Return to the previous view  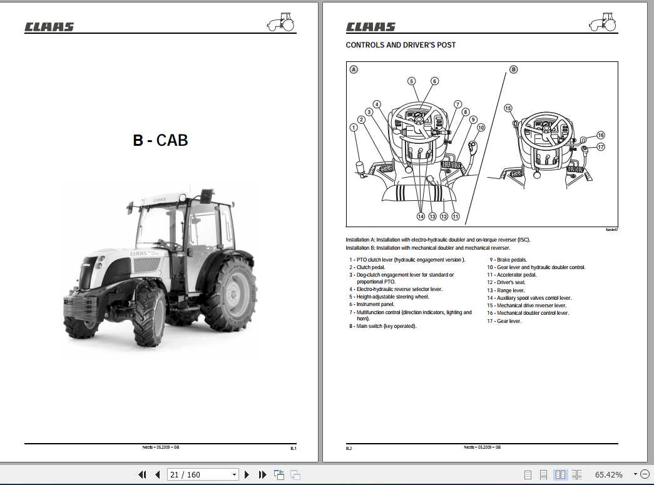pos(278,474)
